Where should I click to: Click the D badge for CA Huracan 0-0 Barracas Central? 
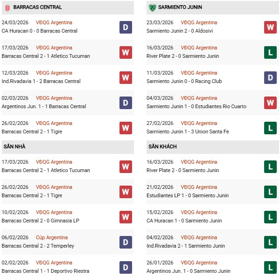(126, 27)
